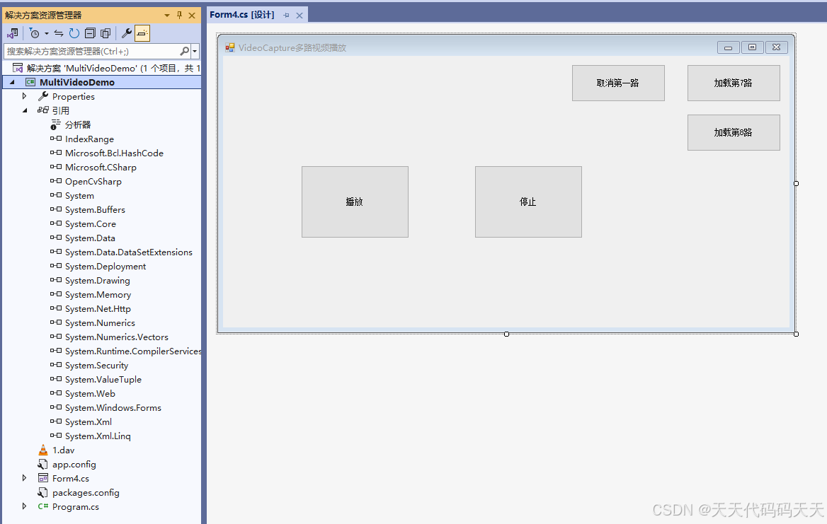The height and width of the screenshot is (524, 827).
Task: Close the Solution Explorer panel
Action: (x=192, y=16)
